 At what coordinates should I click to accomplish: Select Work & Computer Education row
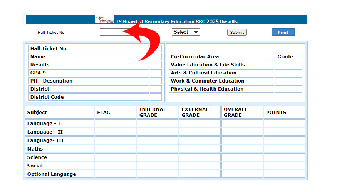(235, 81)
